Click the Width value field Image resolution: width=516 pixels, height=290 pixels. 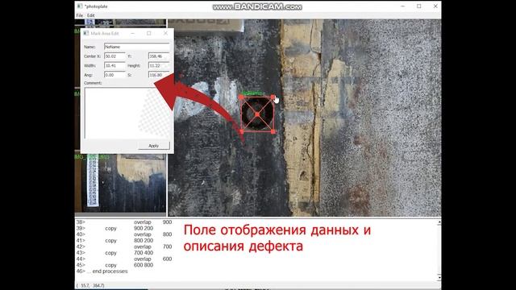[x=114, y=66]
